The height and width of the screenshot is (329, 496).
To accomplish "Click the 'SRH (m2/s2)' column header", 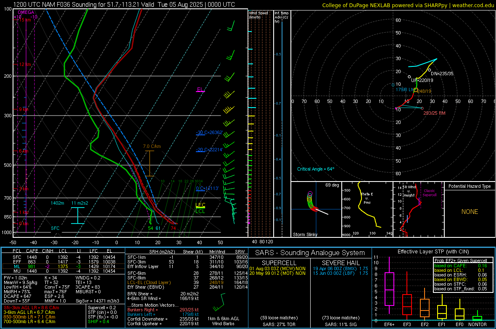I will pyautogui.click(x=162, y=252).
